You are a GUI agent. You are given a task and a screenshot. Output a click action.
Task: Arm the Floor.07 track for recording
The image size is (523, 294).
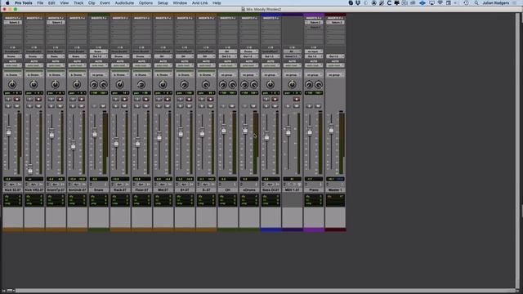click(145, 100)
